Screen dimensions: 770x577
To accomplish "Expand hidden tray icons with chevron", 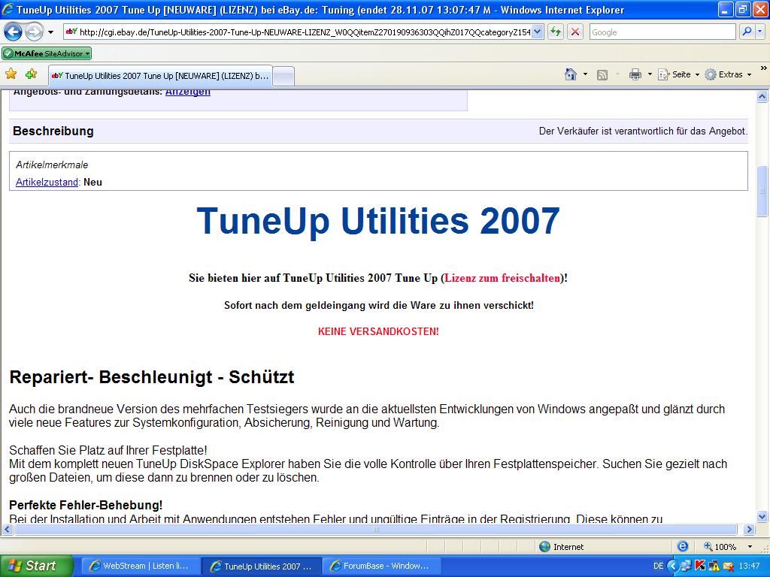I will click(x=672, y=566).
